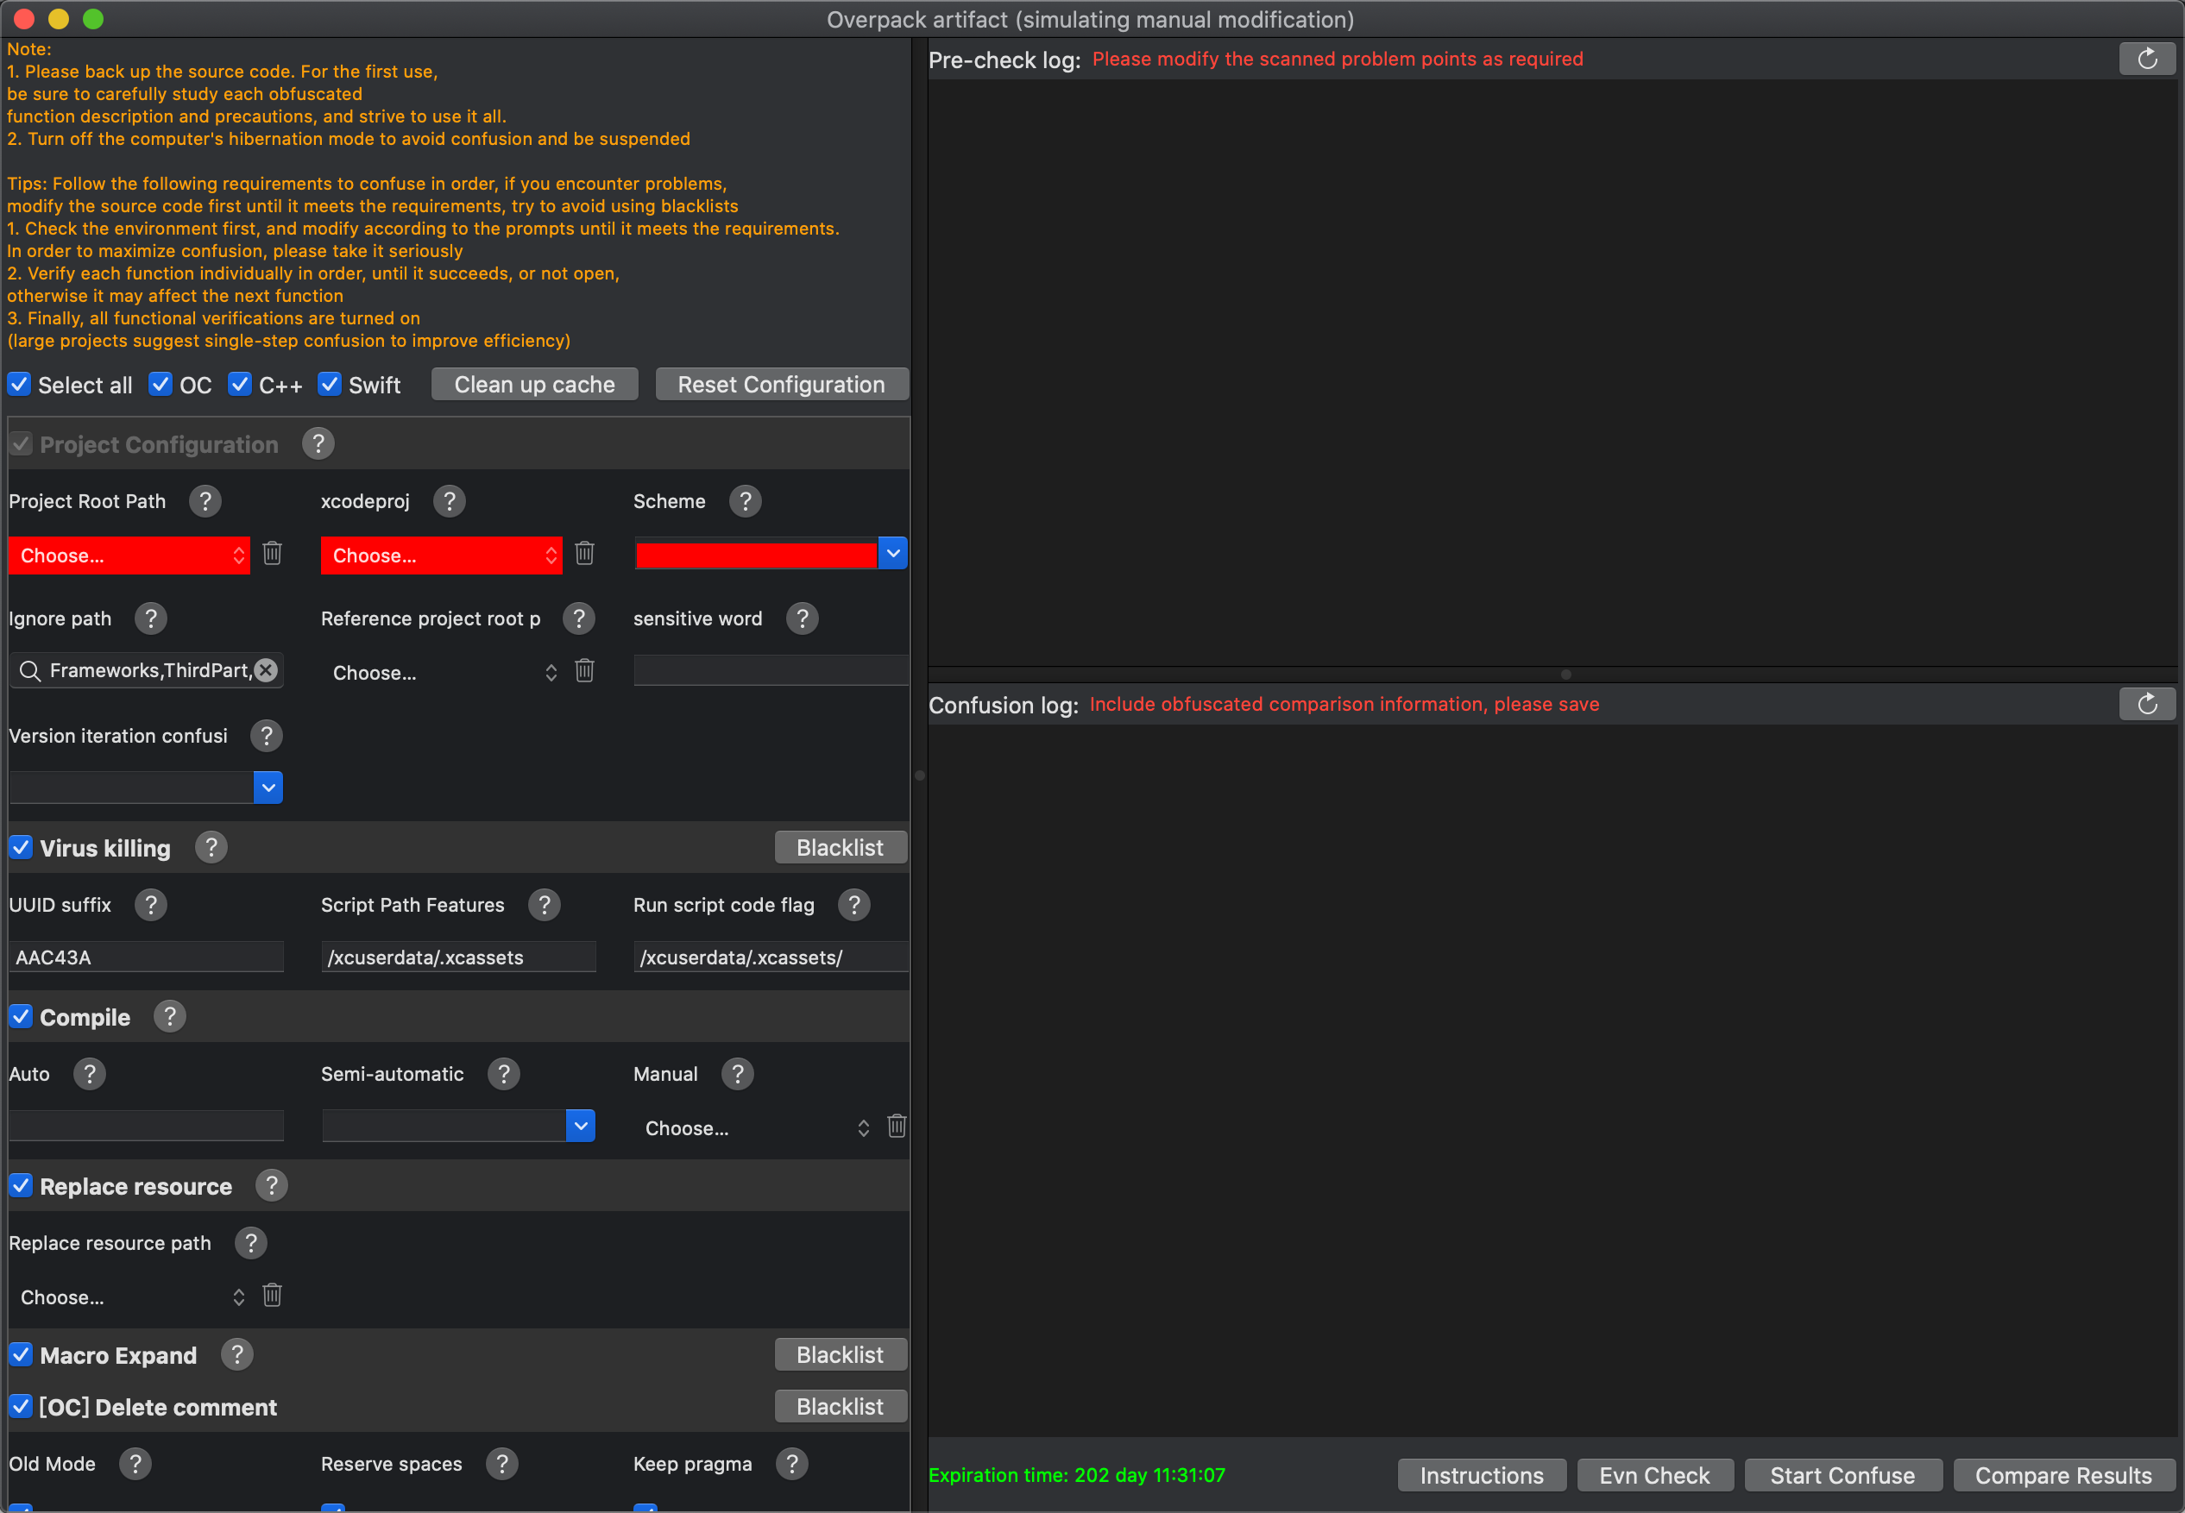This screenshot has height=1513, width=2185.
Task: Clear the Ignore path search field
Action: pyautogui.click(x=267, y=671)
